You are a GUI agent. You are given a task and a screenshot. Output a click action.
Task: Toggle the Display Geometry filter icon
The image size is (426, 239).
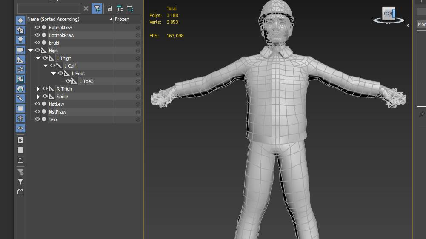[x=20, y=20]
